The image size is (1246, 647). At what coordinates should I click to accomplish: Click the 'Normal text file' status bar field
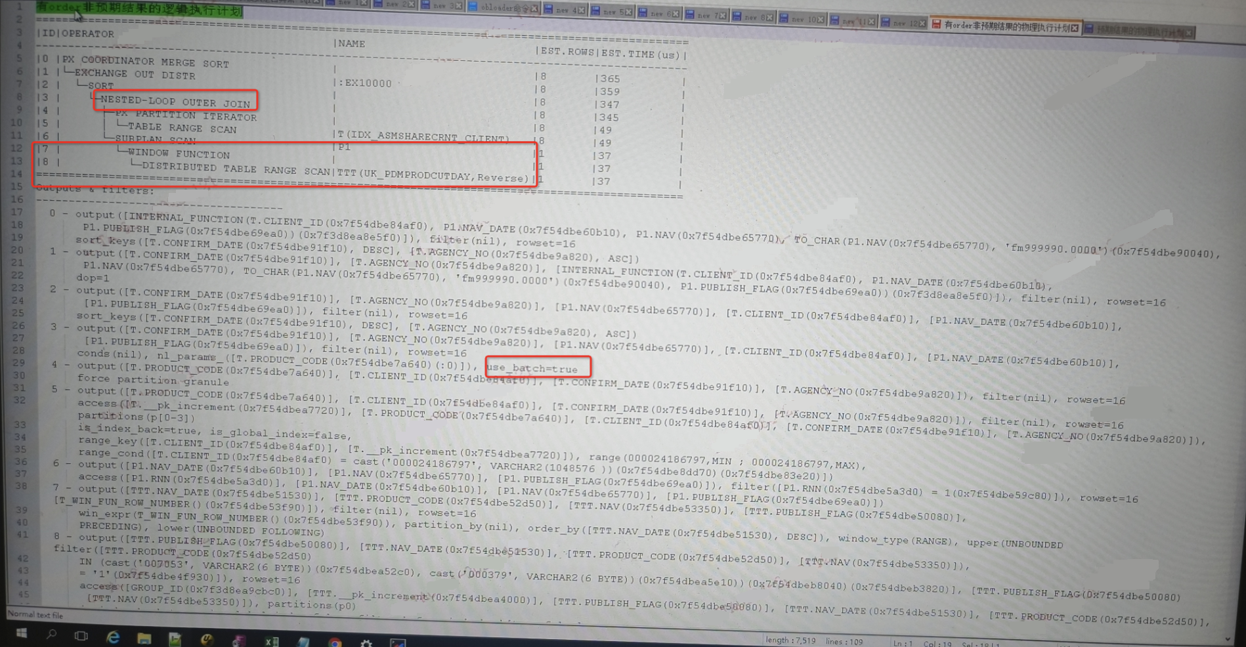pyautogui.click(x=35, y=615)
